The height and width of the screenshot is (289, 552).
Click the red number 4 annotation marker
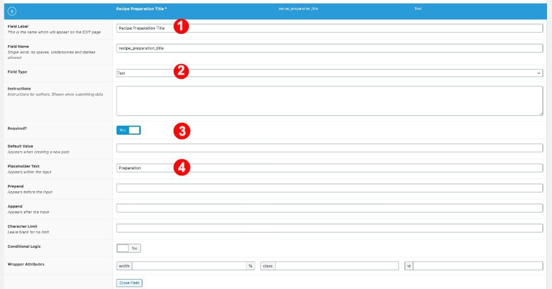point(181,167)
